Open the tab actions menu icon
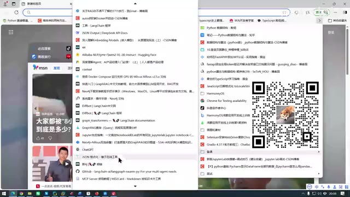 point(14,4)
